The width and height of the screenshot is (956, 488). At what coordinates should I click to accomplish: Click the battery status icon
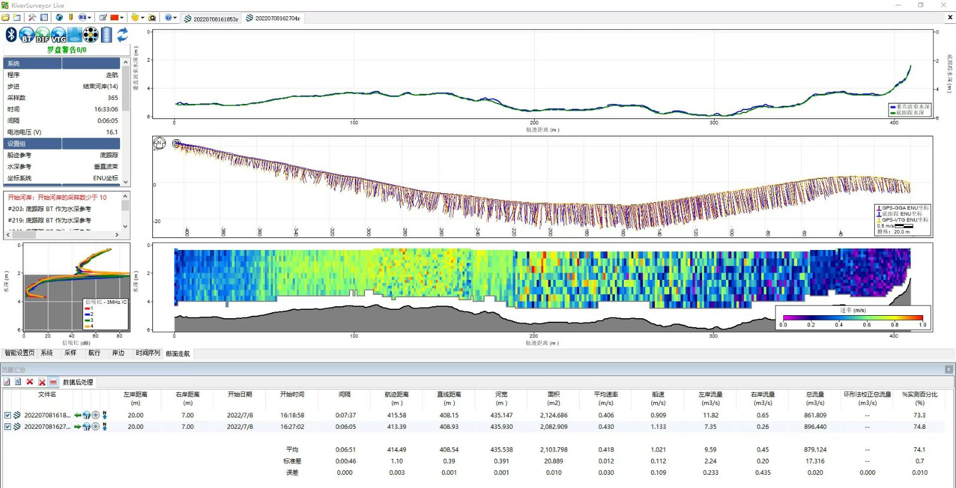click(106, 35)
